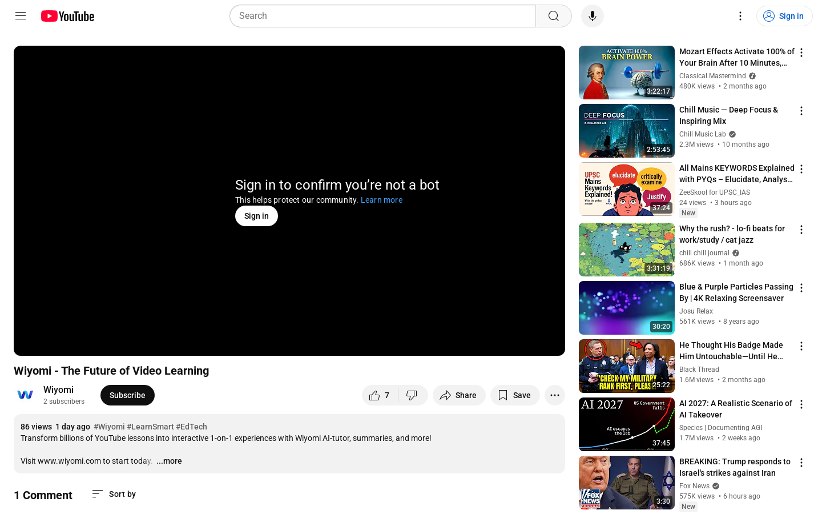Activate voice search microphone
This screenshot has width=822, height=514.
[x=593, y=16]
